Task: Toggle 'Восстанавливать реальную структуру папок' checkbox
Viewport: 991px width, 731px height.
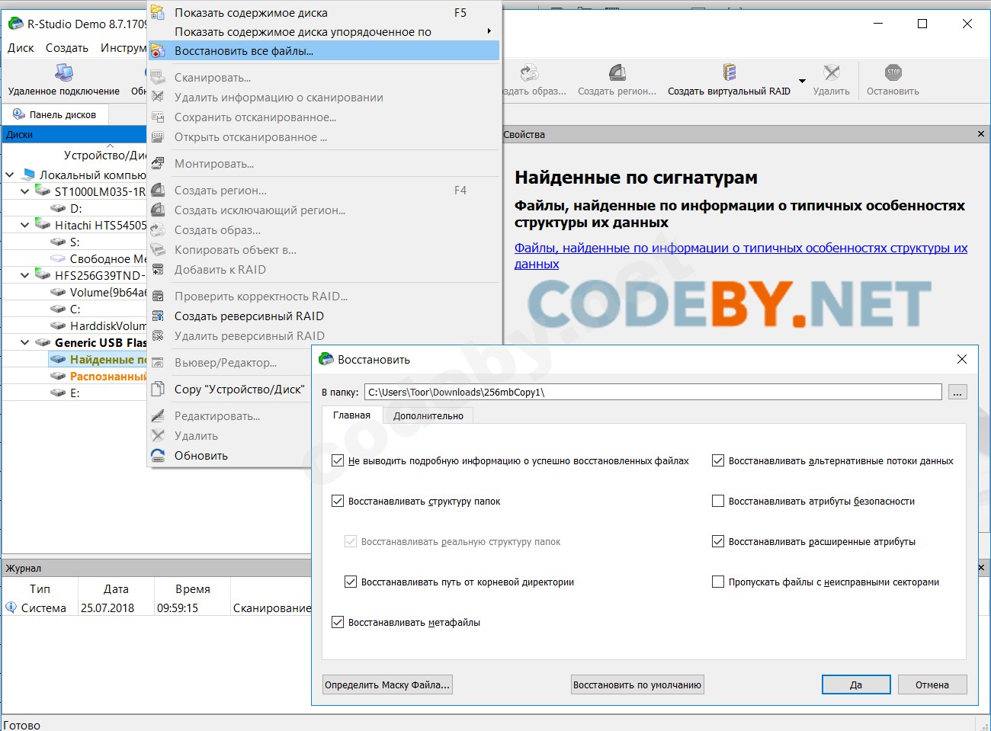Action: pos(351,541)
